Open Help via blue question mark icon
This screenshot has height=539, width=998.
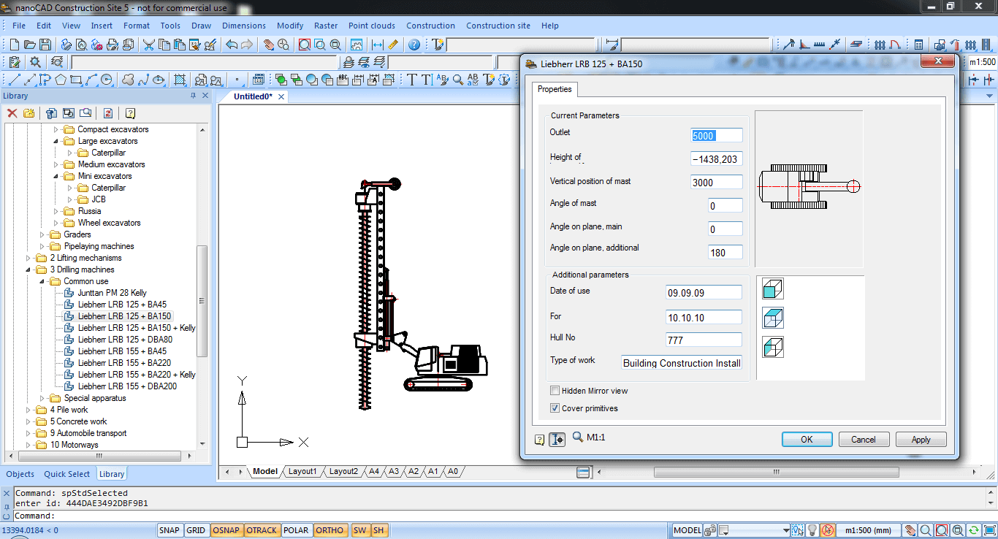414,45
